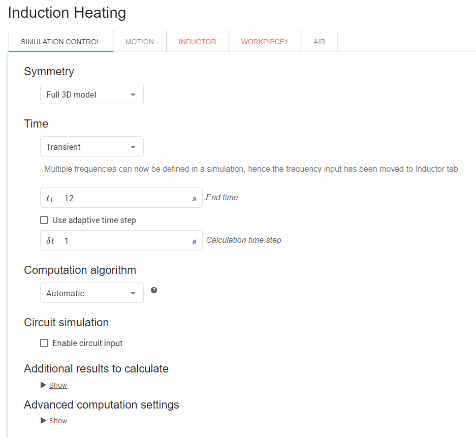The width and height of the screenshot is (476, 438).
Task: Click the caret arrow in Automatic box
Action: [133, 293]
